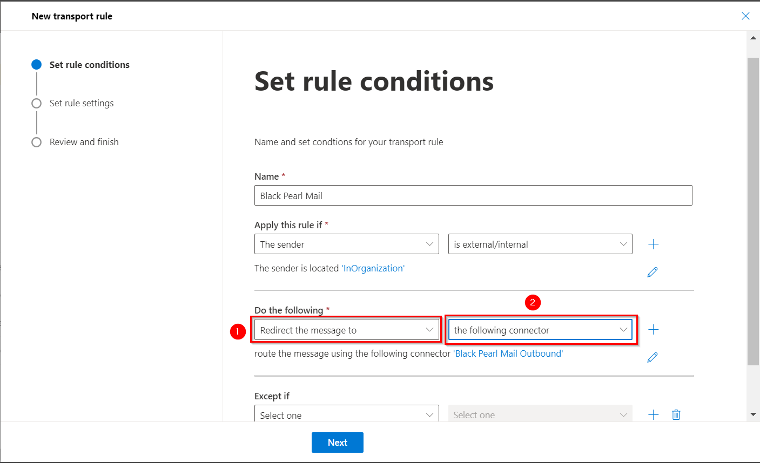Delete the exception with the trash icon
Viewport: 760px width, 463px height.
(676, 414)
